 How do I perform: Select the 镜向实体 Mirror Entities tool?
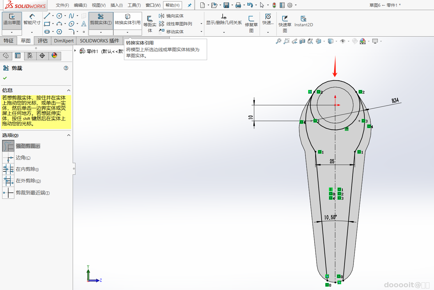coord(171,16)
